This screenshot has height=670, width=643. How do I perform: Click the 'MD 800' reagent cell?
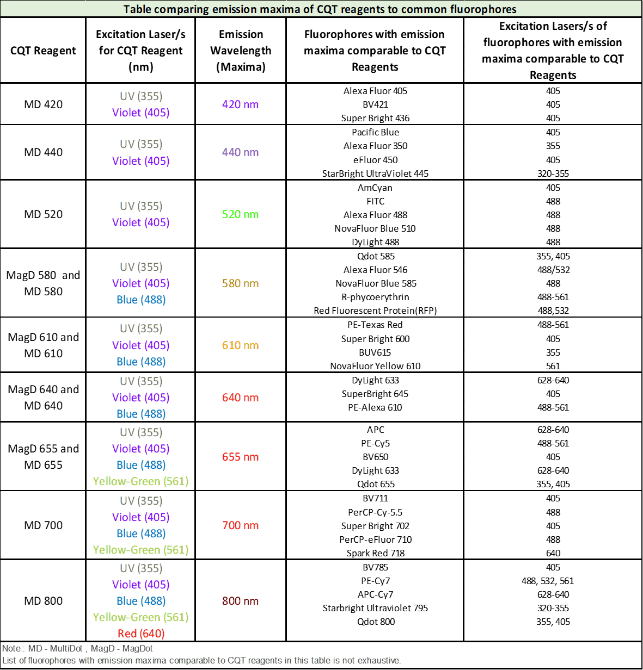(x=43, y=601)
